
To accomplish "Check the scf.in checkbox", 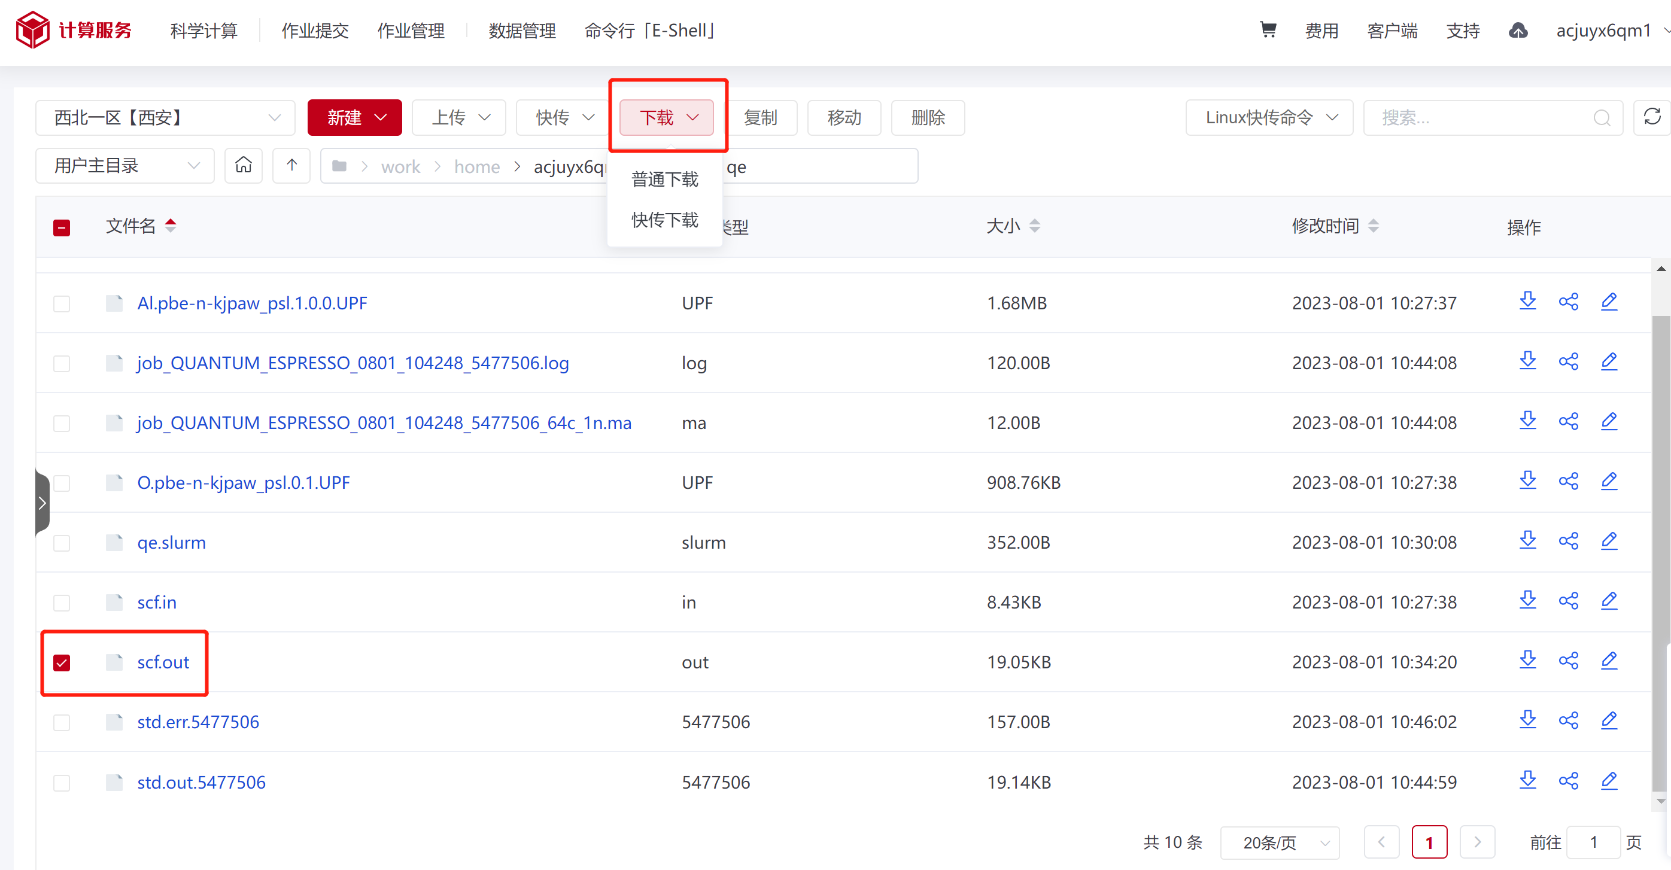I will 62,603.
